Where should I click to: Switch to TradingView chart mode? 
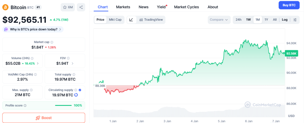[151, 20]
